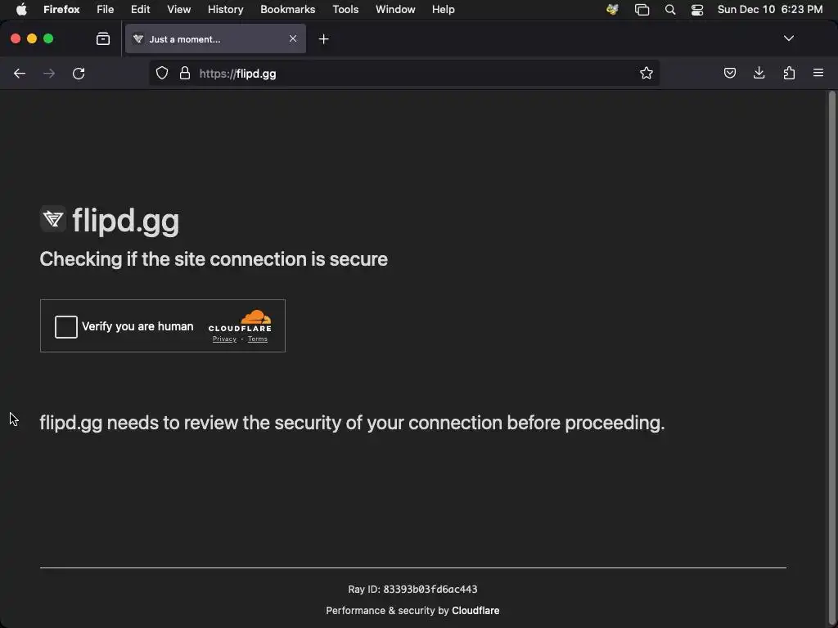
Task: Open macOS Control Center icon
Action: 697,10
